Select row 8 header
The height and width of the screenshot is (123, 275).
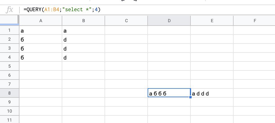point(10,93)
